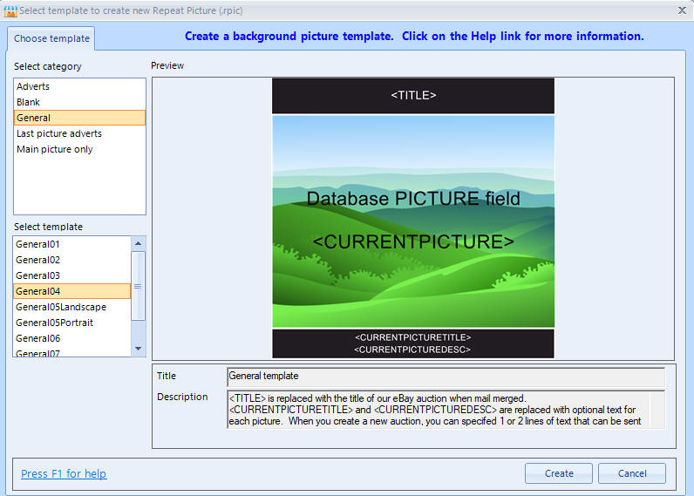Click the Cancel button
694x496 pixels.
(x=632, y=473)
